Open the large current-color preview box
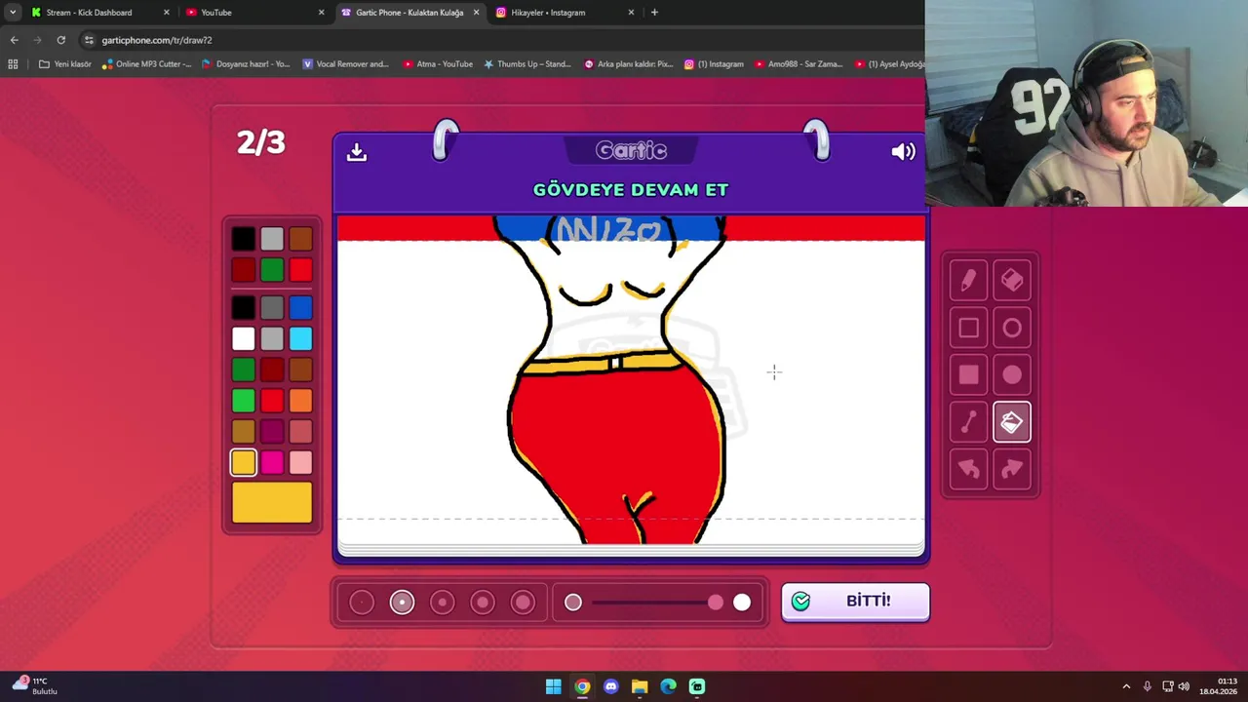 point(272,502)
